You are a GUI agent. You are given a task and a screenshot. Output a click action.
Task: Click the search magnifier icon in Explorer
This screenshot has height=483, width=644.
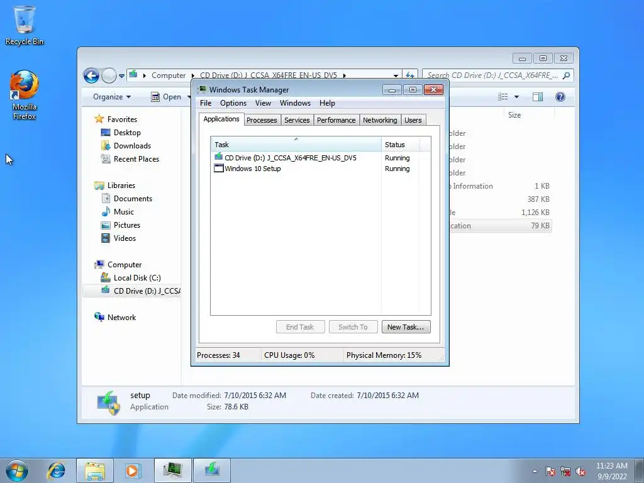(x=567, y=75)
